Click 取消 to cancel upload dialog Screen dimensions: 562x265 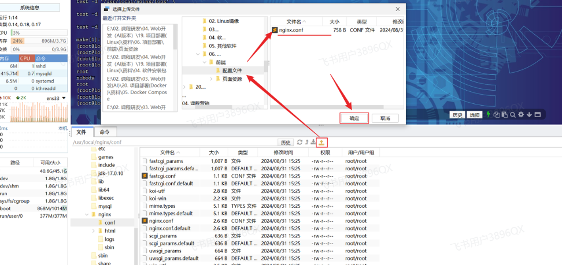tap(385, 118)
